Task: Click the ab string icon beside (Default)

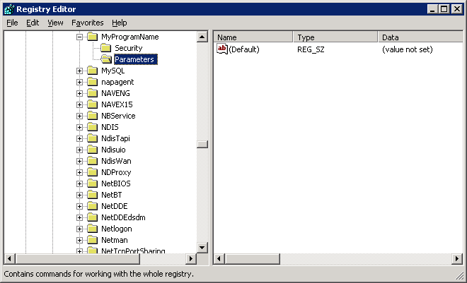Action: (222, 49)
